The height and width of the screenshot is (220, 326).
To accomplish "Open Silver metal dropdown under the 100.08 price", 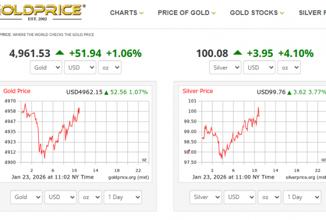I will coord(225,68).
